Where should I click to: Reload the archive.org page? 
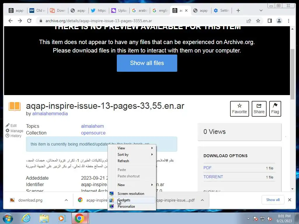29,21
